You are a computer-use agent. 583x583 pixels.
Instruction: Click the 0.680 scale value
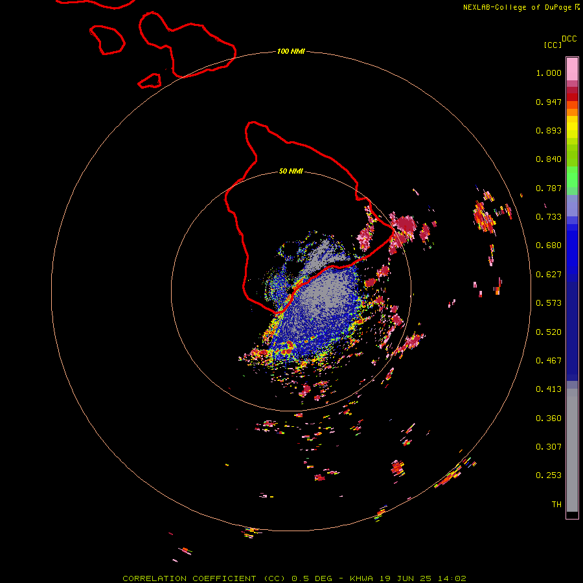click(549, 246)
